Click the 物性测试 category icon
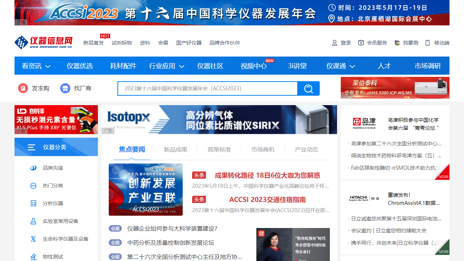The image size is (464, 261). click(x=33, y=257)
